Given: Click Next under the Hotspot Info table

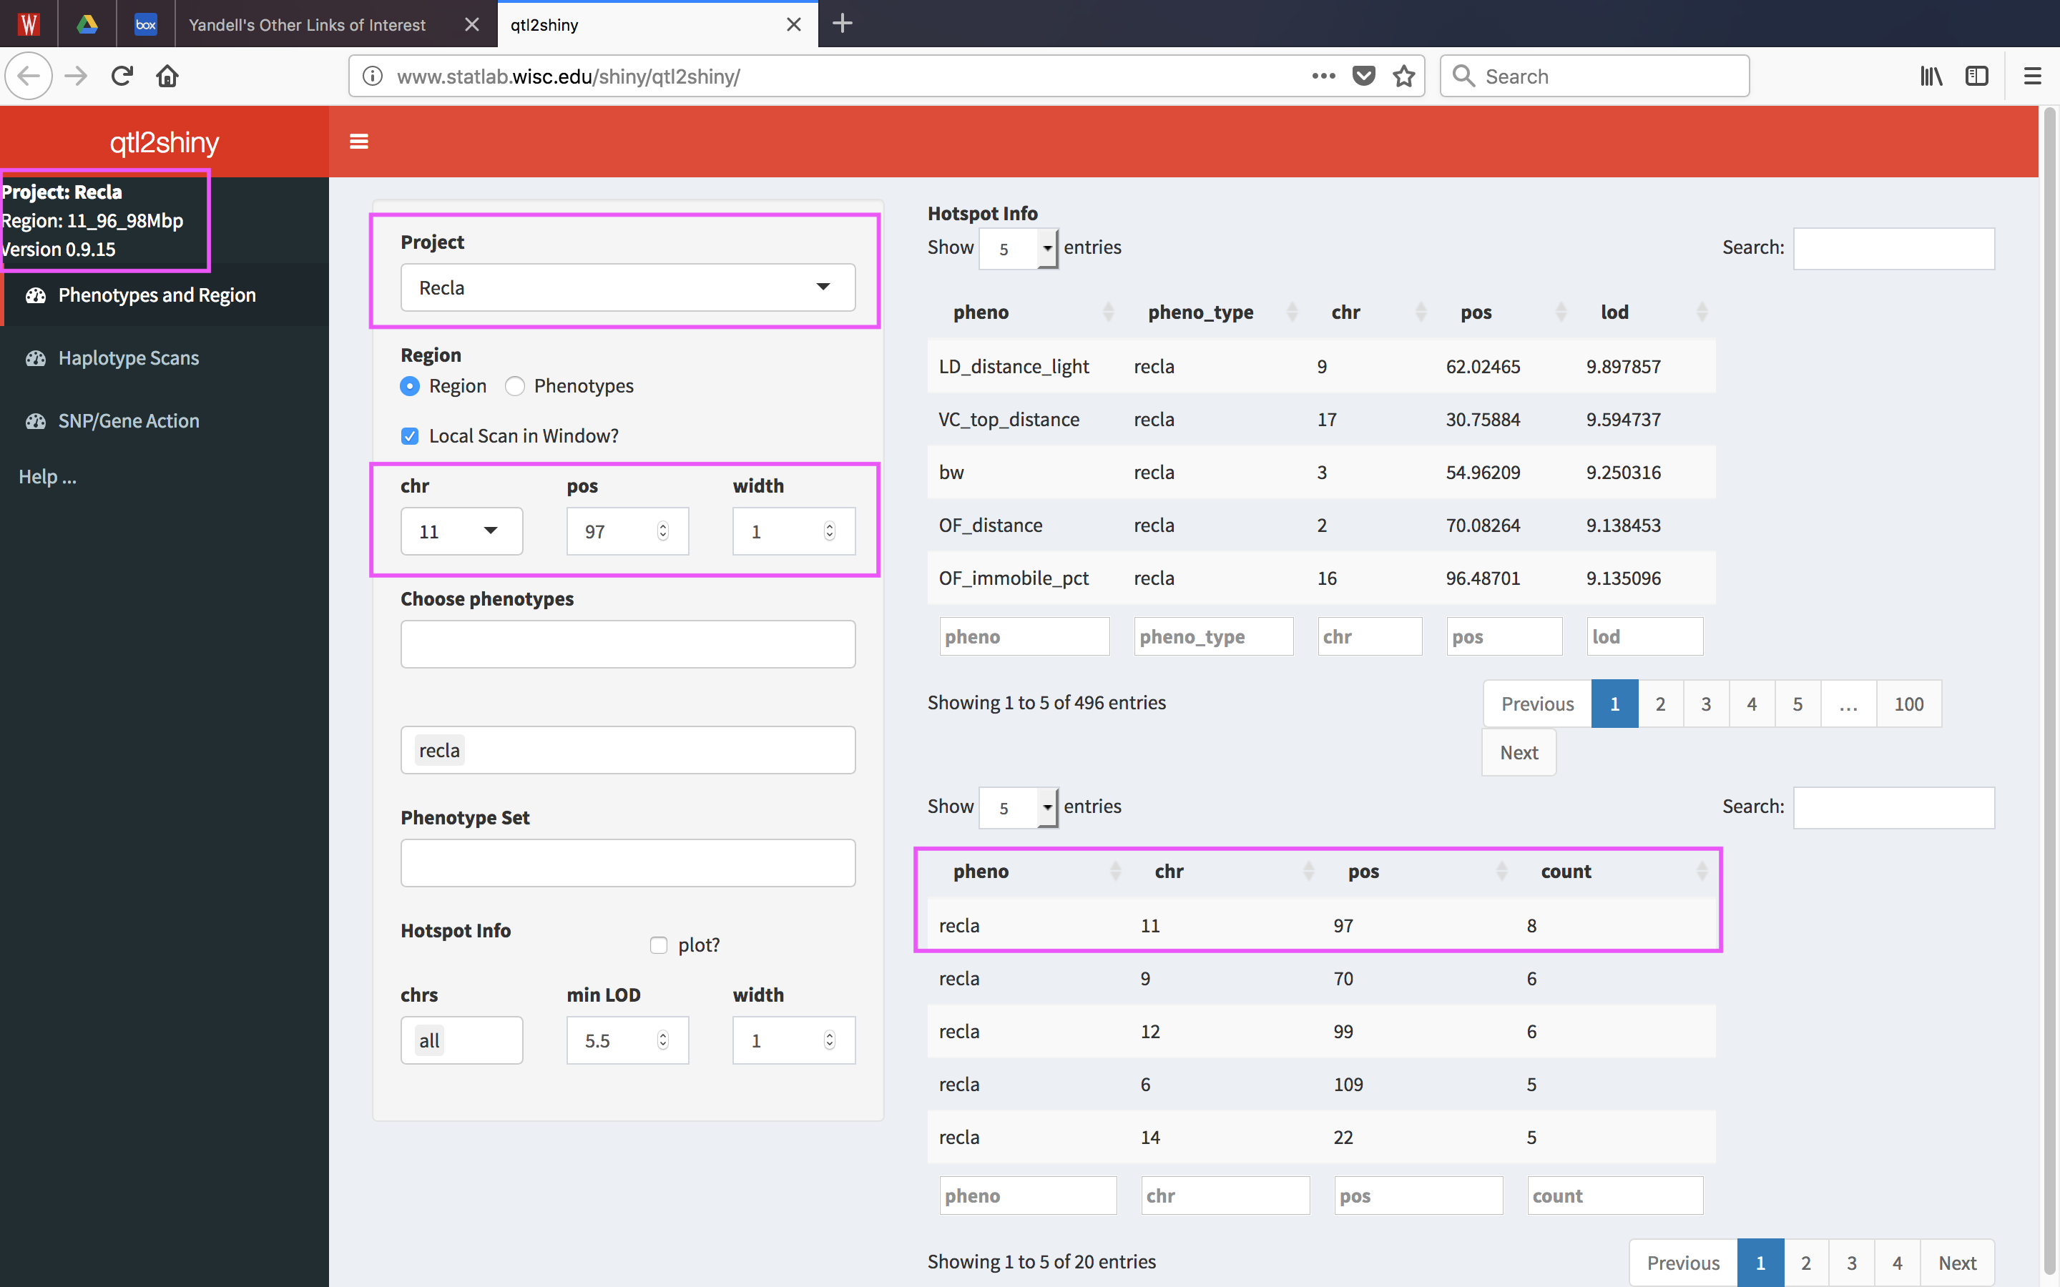Looking at the screenshot, I should pyautogui.click(x=1519, y=752).
